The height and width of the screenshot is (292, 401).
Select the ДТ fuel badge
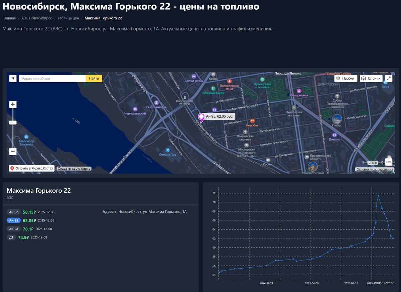11,237
